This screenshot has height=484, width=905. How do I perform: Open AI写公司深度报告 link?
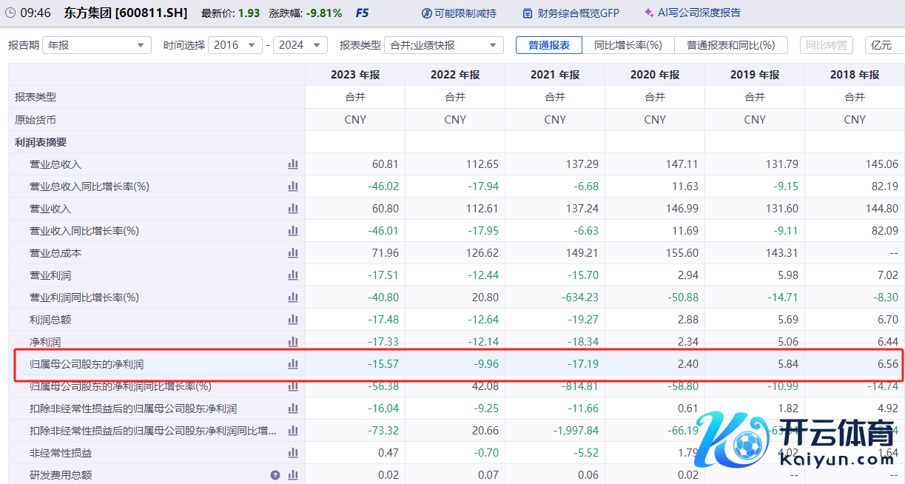pos(692,13)
